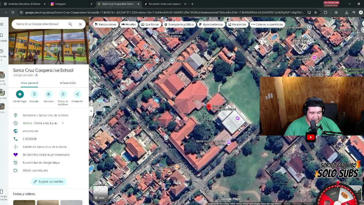Click the Privacidad footer link
364x205 pixels.
pyautogui.click(x=309, y=204)
